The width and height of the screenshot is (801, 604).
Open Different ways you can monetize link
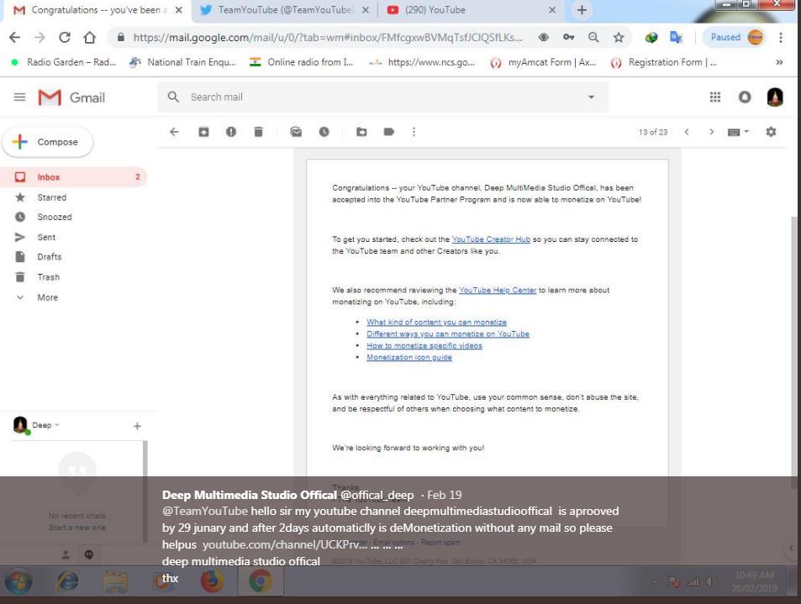pyautogui.click(x=448, y=334)
